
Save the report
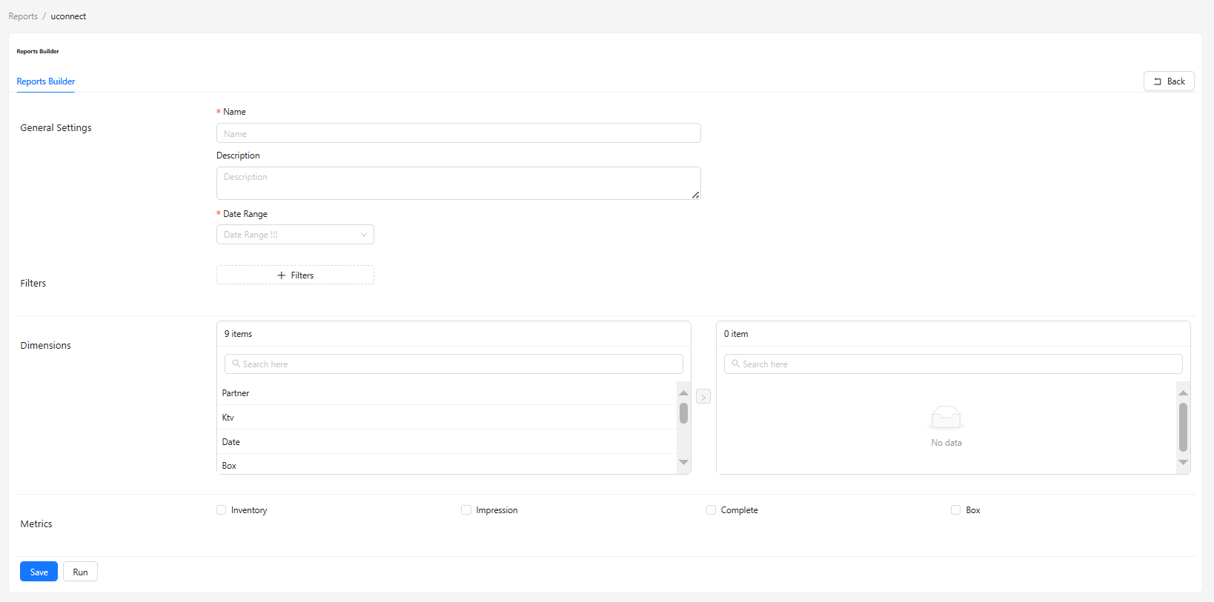(39, 572)
